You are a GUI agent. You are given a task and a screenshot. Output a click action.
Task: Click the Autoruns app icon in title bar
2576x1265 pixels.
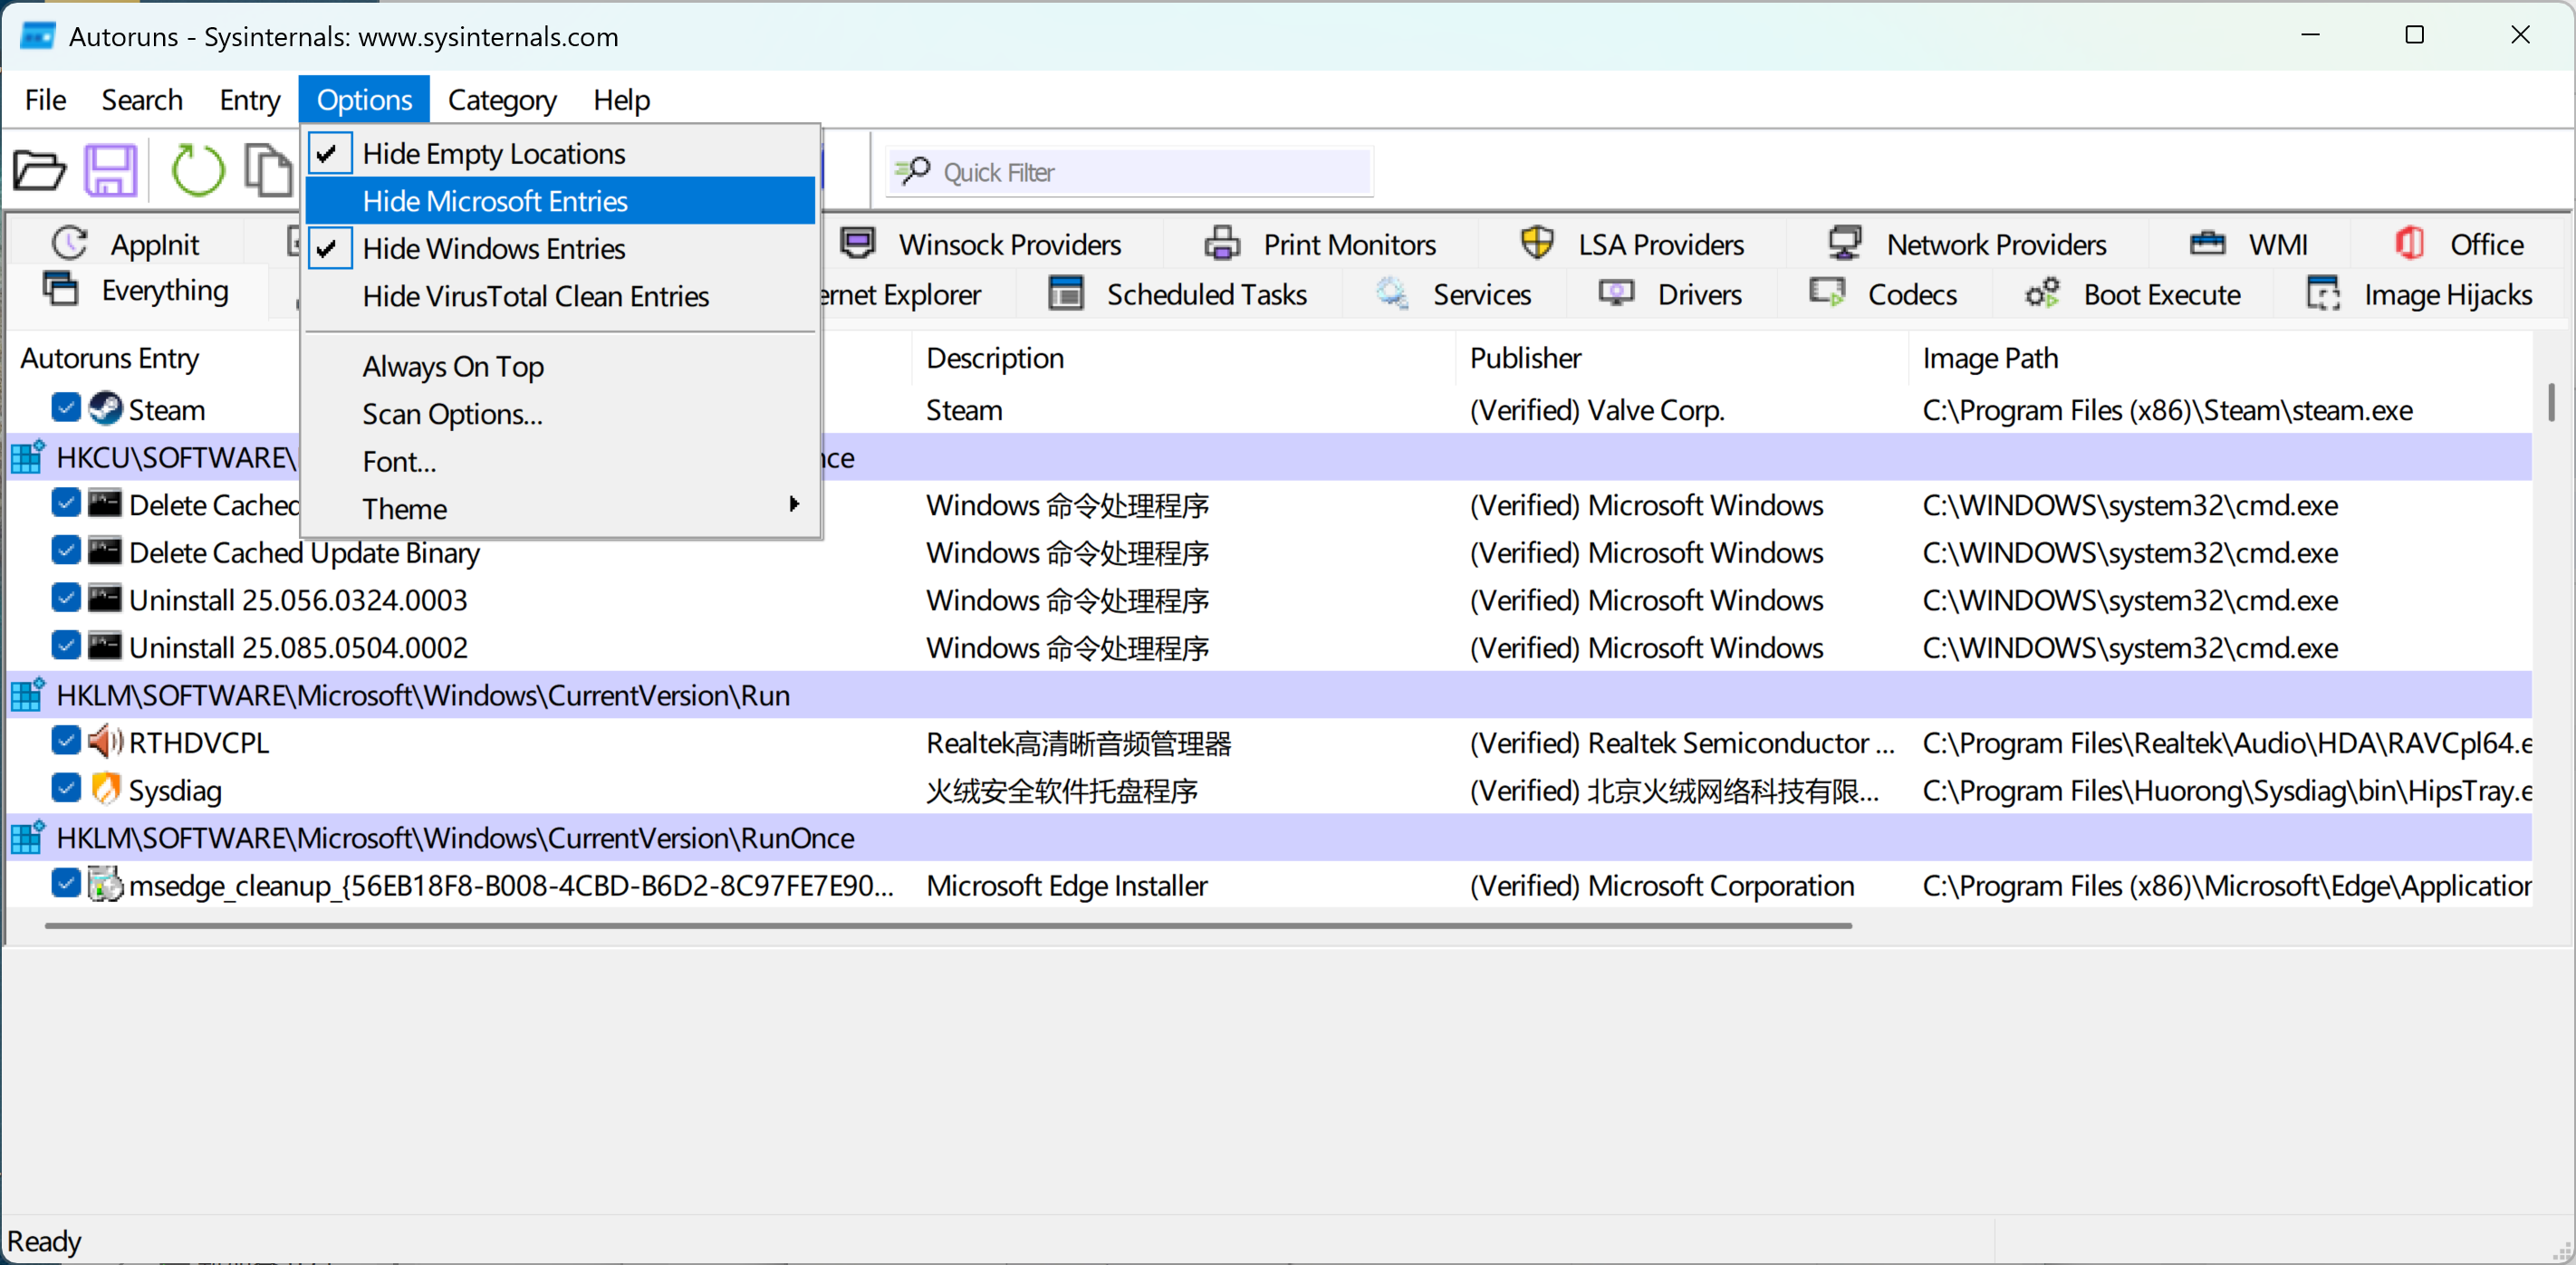click(38, 36)
